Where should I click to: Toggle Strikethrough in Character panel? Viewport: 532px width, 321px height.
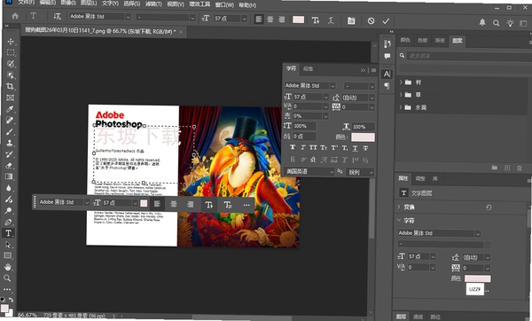click(365, 148)
